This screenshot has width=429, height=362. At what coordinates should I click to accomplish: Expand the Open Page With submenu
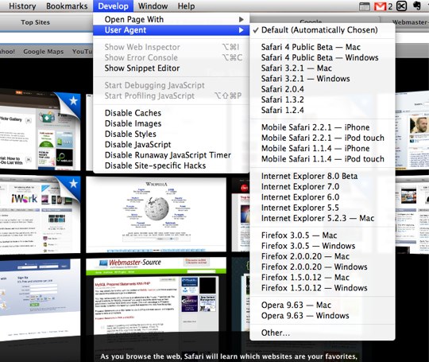tap(171, 19)
